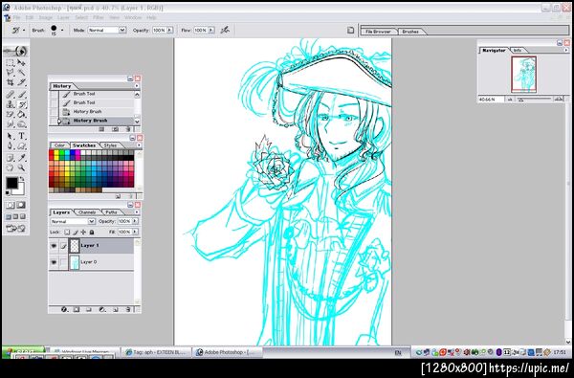Screen dimensions: 574x378
Task: Click the History panel trash icon
Action: click(128, 129)
